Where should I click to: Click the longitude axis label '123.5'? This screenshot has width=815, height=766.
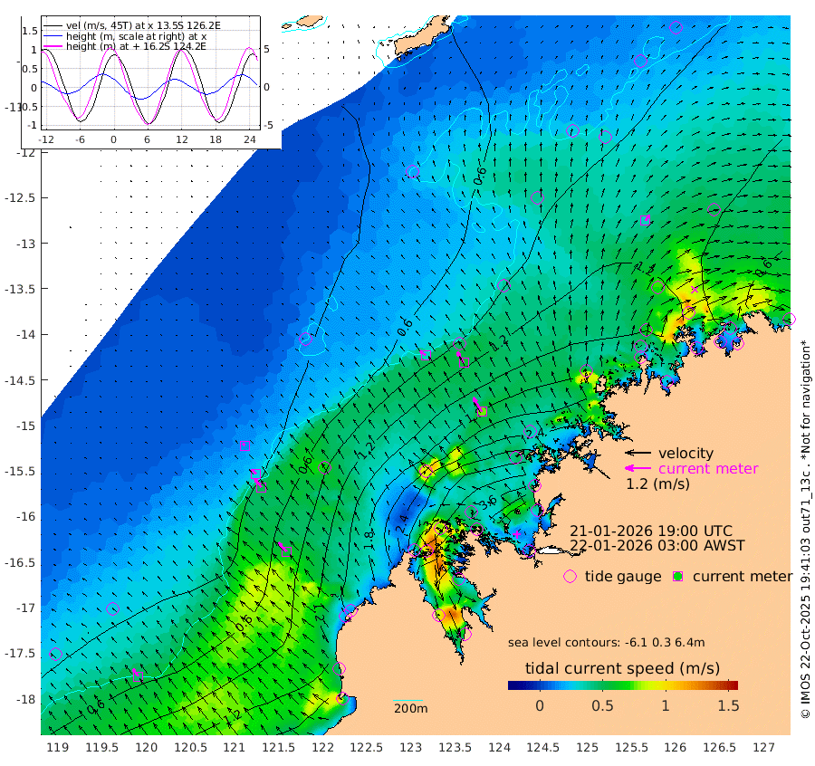(x=455, y=747)
